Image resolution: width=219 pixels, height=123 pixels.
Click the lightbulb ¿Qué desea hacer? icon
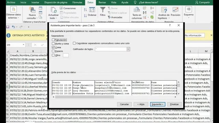(x=135, y=2)
